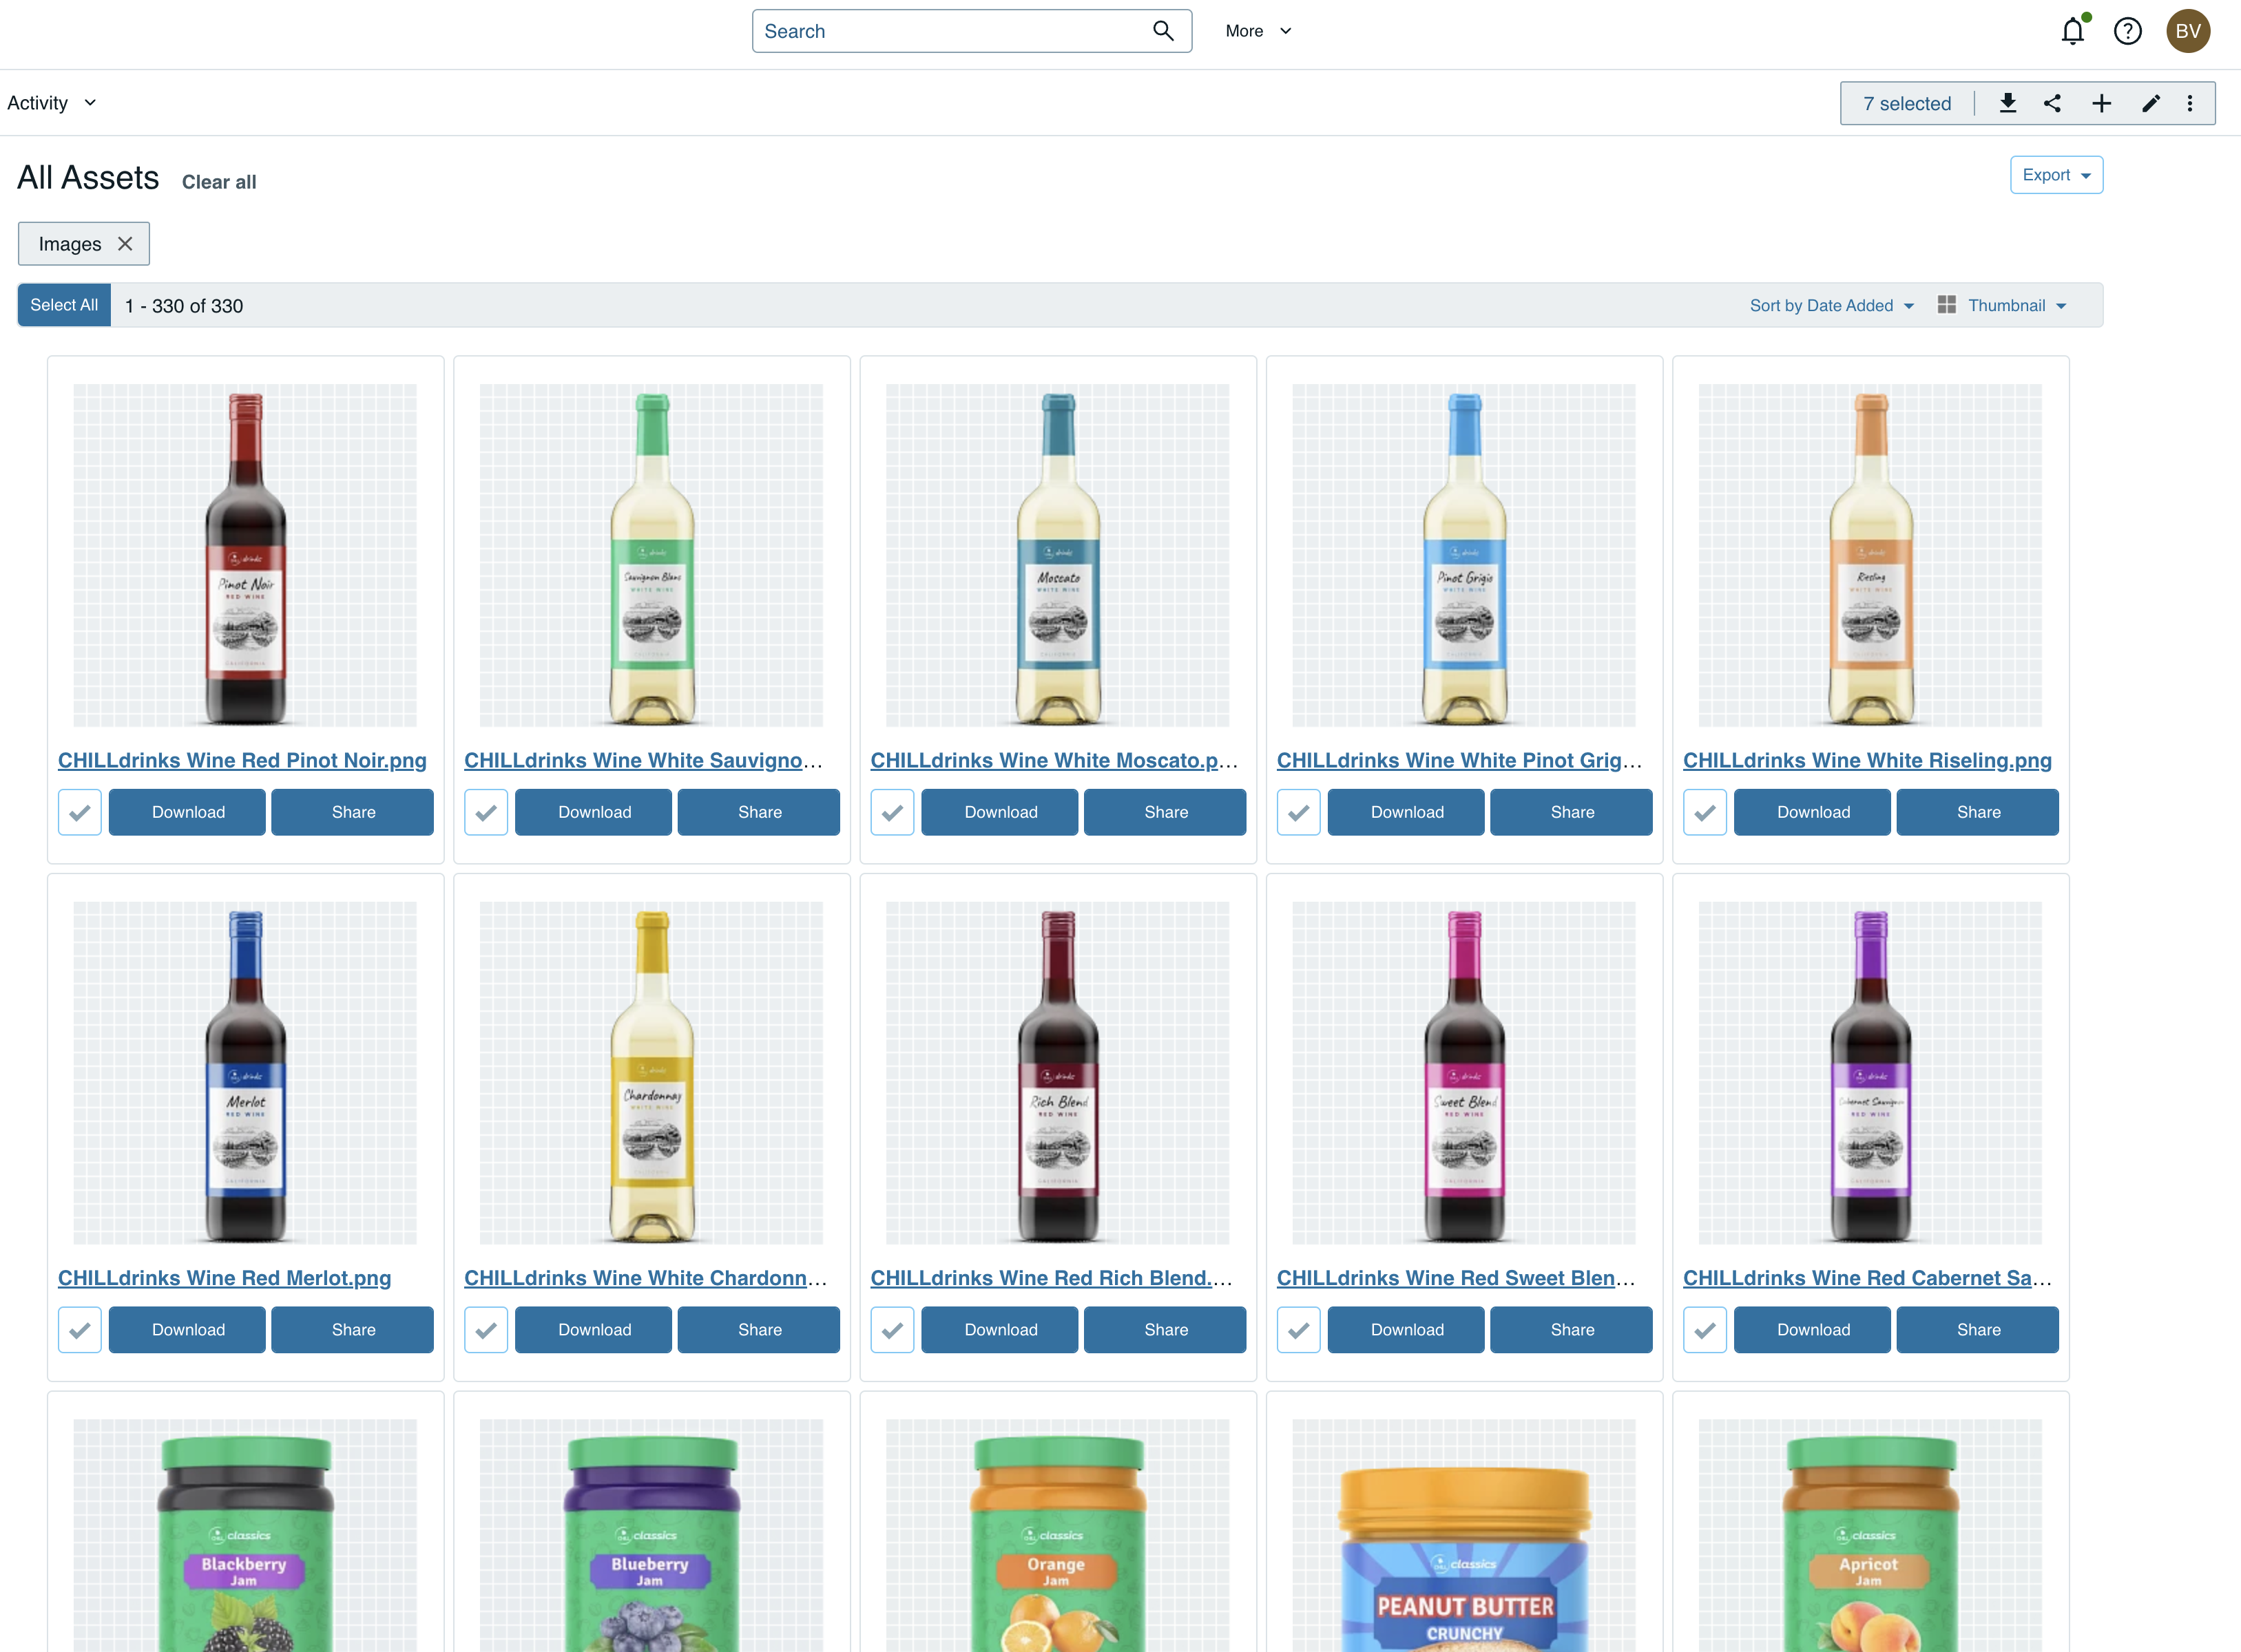2241x1652 pixels.
Task: Open CHILLdrinks Wine White Riseling.png link
Action: pos(1867,760)
